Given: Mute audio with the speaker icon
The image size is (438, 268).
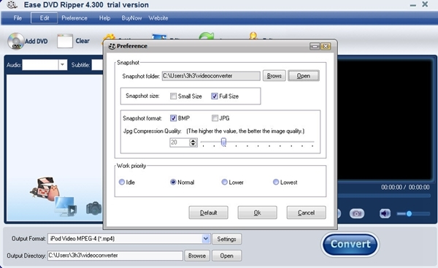Looking at the screenshot, I should click(385, 214).
